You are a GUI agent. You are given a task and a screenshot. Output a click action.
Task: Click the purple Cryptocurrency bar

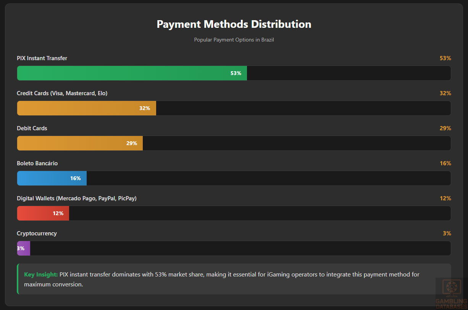tap(24, 248)
